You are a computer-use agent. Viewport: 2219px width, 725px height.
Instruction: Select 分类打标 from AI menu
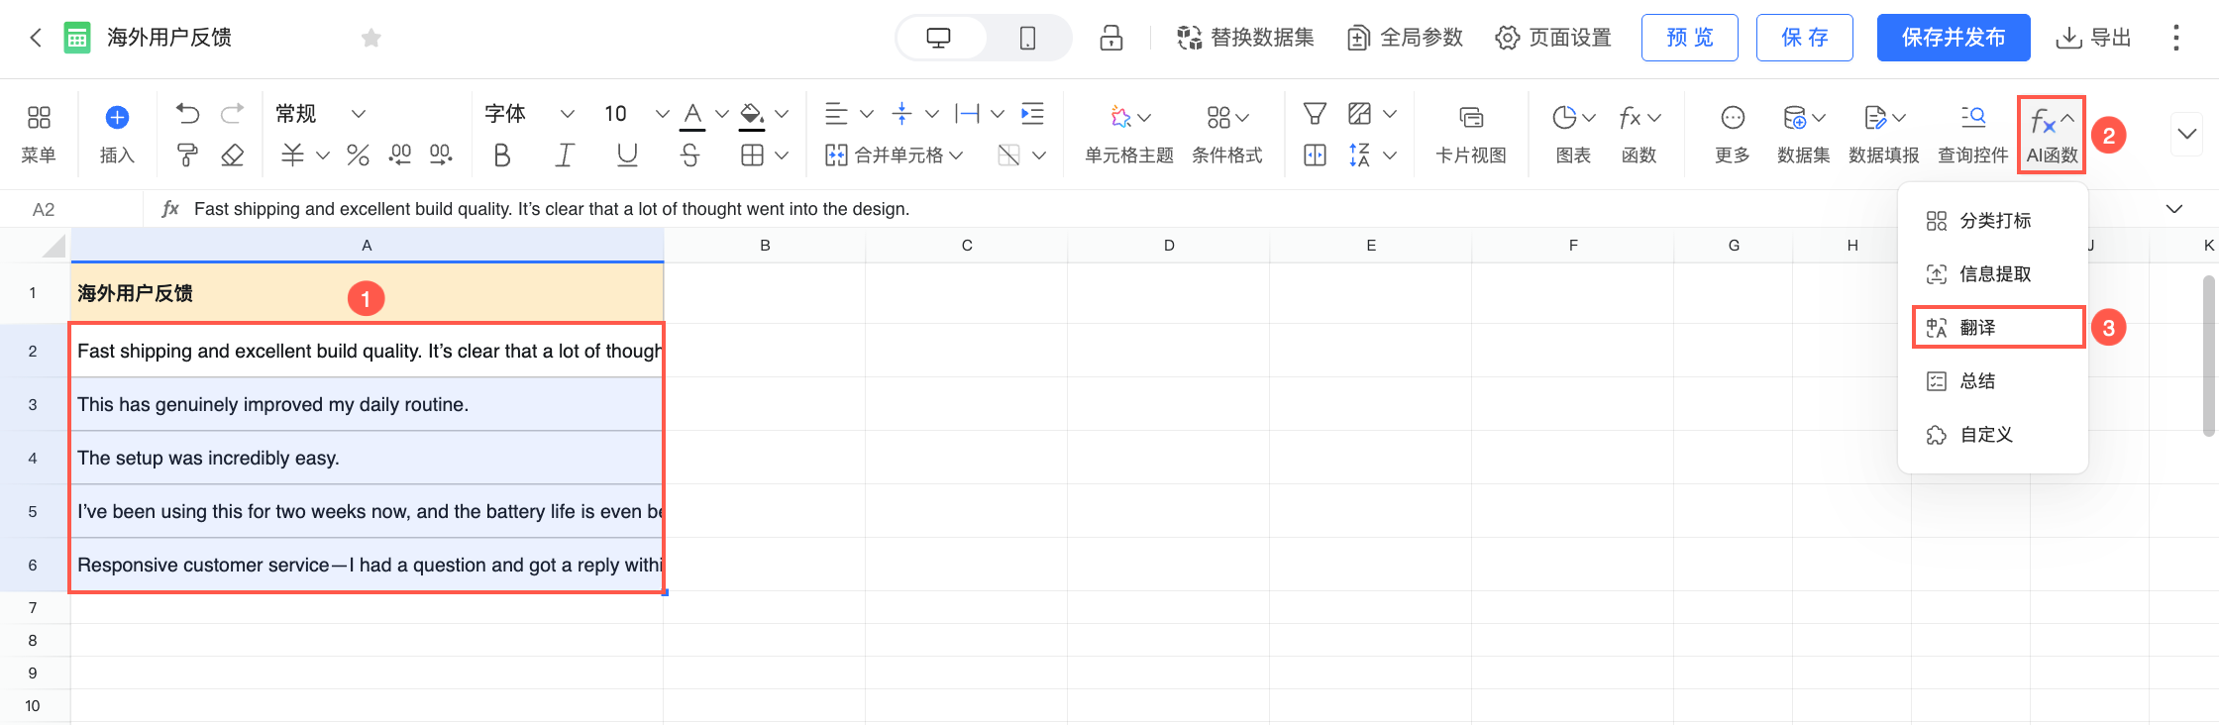coord(1993,221)
